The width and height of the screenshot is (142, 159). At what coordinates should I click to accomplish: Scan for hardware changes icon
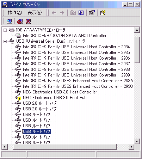click(9, 22)
